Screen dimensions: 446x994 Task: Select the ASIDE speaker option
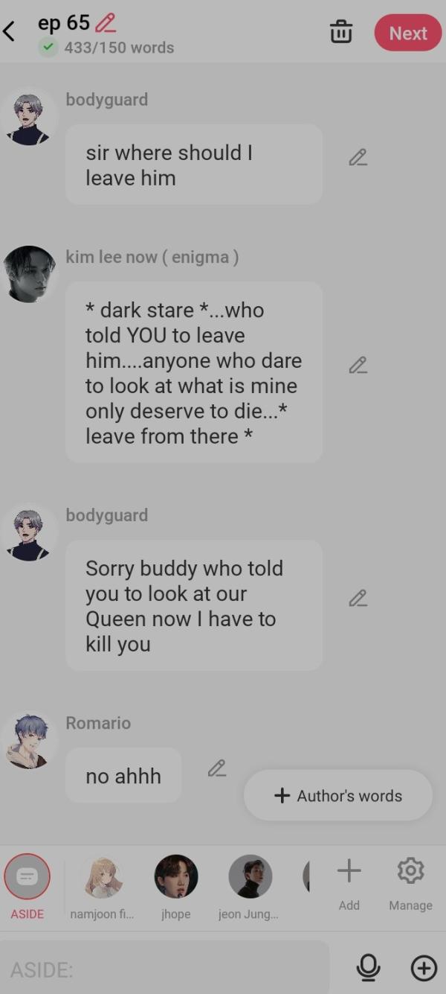click(28, 886)
